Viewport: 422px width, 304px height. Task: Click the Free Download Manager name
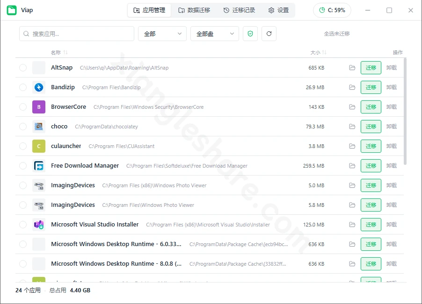85,166
